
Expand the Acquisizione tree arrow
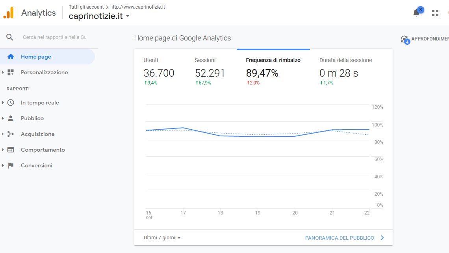(3, 134)
